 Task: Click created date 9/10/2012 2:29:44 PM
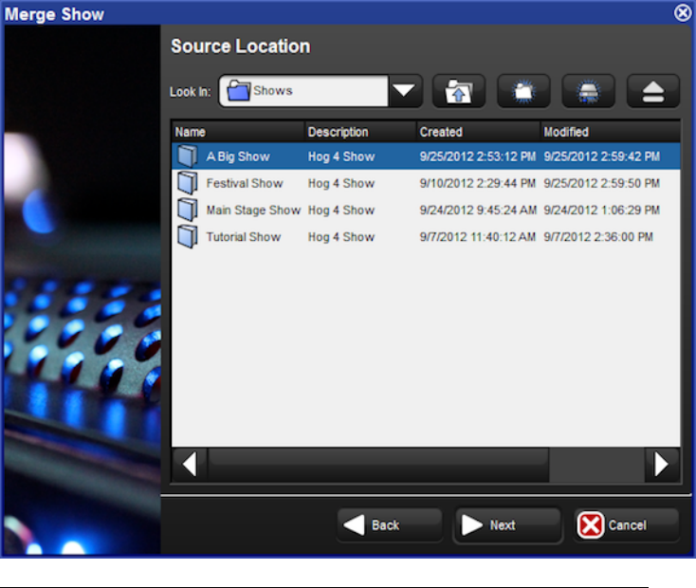(x=478, y=183)
